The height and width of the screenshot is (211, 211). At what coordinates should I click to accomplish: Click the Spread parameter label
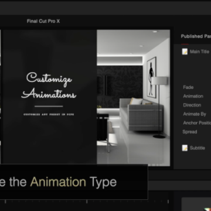coord(190,132)
